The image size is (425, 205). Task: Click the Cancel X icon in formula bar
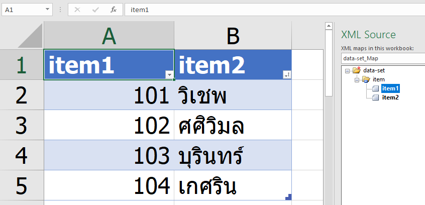tap(78, 10)
